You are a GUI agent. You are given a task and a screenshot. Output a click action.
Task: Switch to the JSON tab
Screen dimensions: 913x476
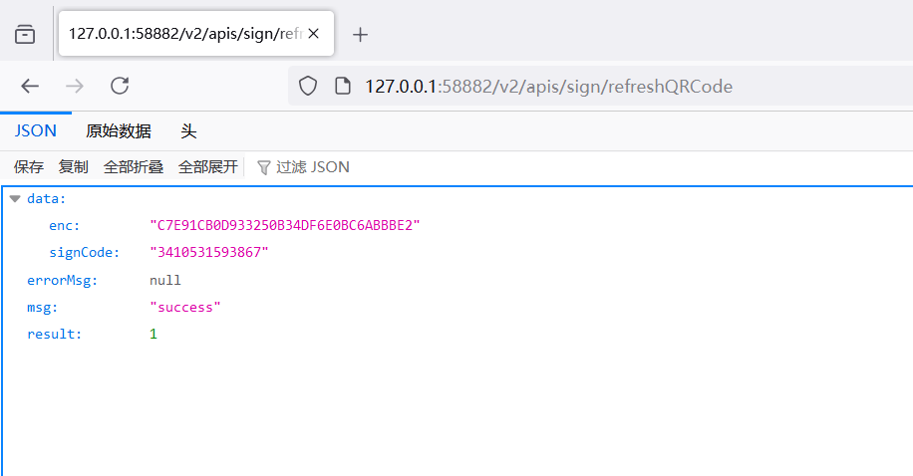point(35,130)
